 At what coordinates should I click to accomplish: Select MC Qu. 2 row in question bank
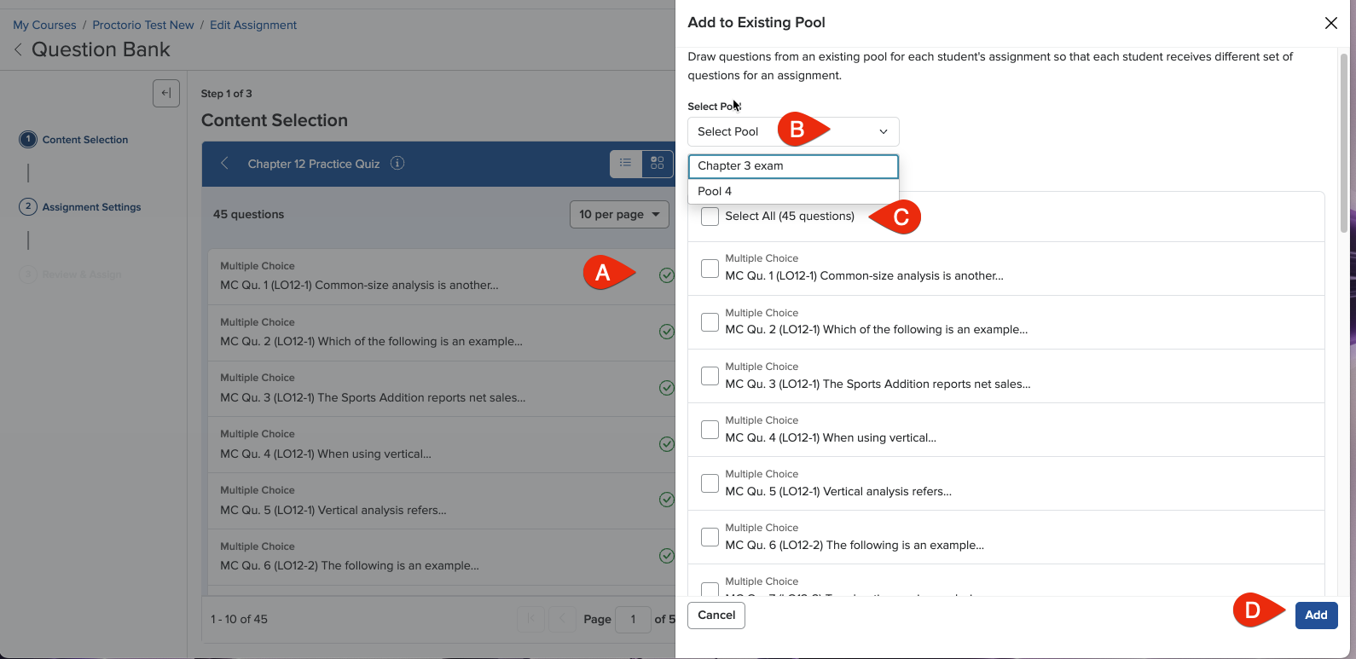(x=442, y=332)
